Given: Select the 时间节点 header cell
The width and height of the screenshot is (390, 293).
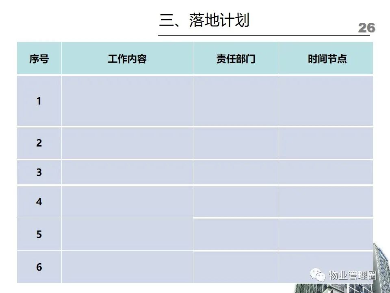Looking at the screenshot, I should [326, 58].
